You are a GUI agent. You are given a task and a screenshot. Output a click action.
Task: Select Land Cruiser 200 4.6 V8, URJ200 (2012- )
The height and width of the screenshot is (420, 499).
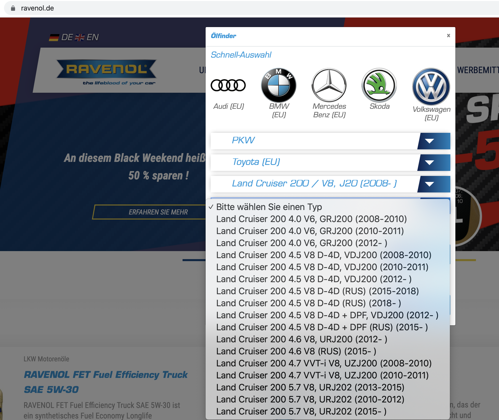pyautogui.click(x=327, y=339)
